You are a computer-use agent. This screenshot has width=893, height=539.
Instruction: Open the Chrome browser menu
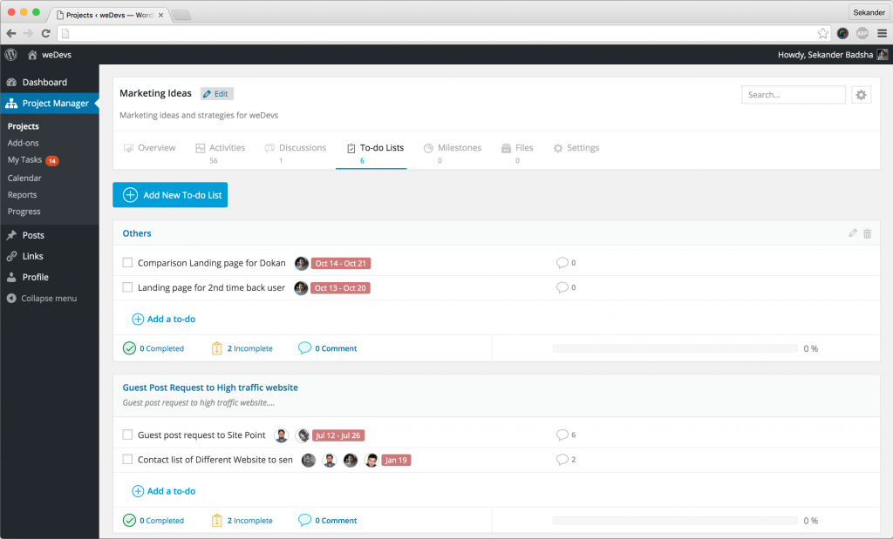(x=883, y=32)
